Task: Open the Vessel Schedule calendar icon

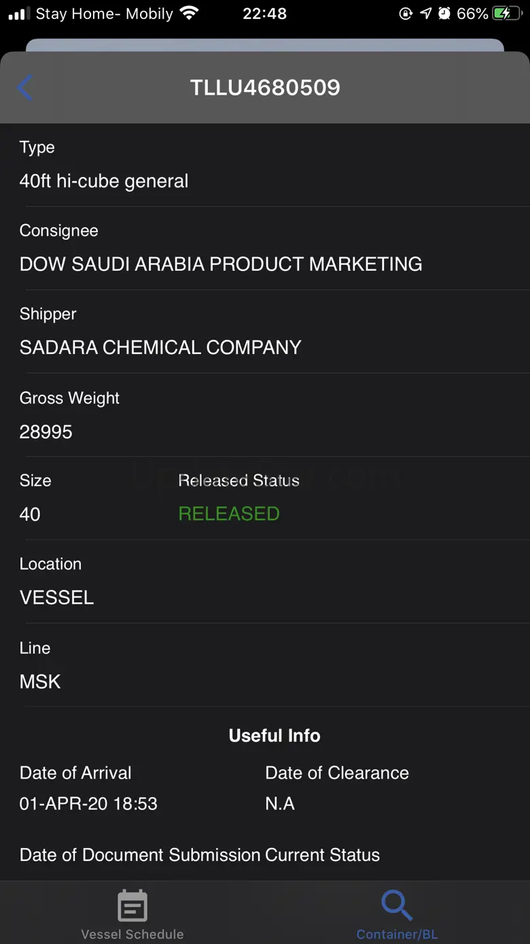Action: pos(132,906)
